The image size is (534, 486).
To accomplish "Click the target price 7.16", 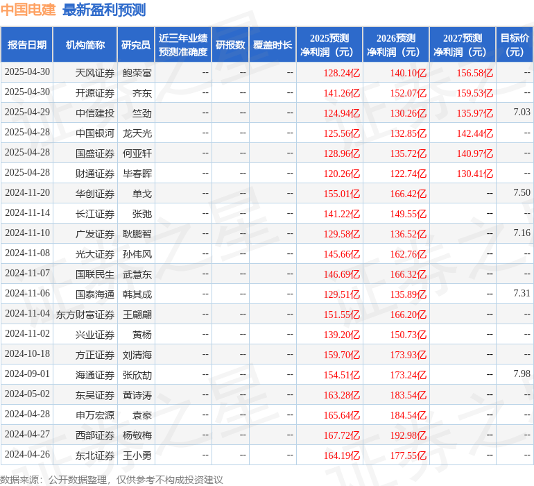I will (x=522, y=233).
